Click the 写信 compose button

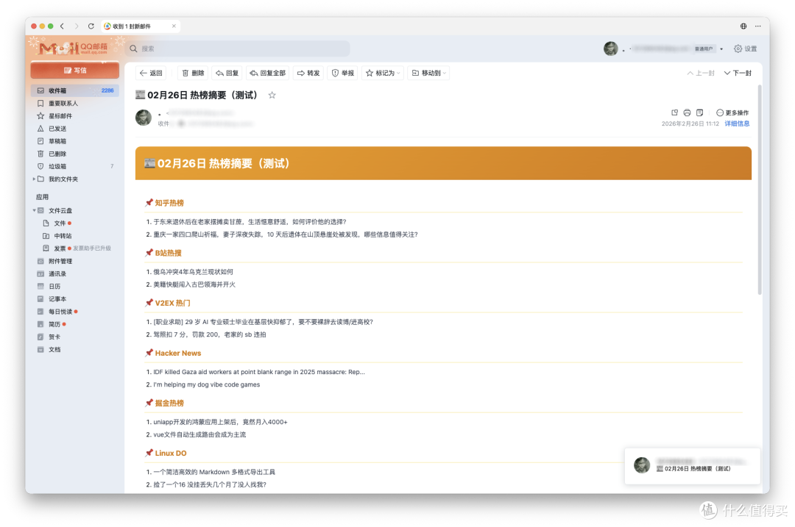pos(74,71)
